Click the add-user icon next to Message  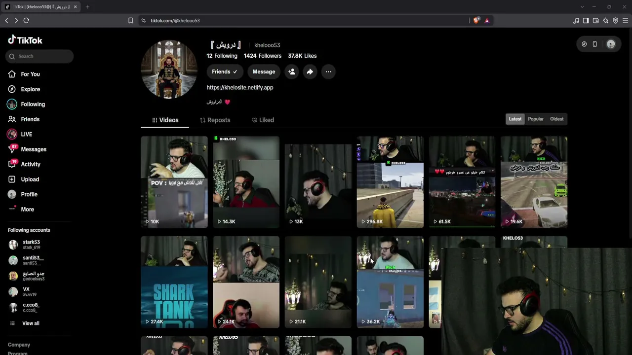pyautogui.click(x=292, y=71)
